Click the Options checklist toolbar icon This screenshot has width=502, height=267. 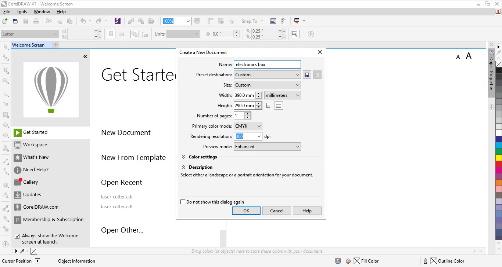point(284,21)
